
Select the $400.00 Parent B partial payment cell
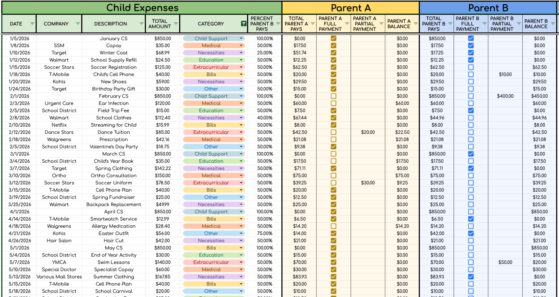(505, 96)
